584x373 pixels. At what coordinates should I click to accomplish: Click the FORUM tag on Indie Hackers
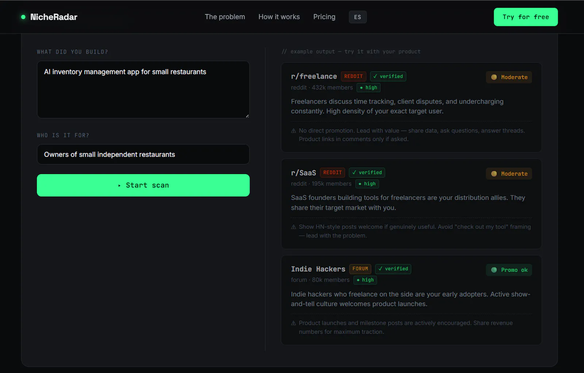coord(360,269)
